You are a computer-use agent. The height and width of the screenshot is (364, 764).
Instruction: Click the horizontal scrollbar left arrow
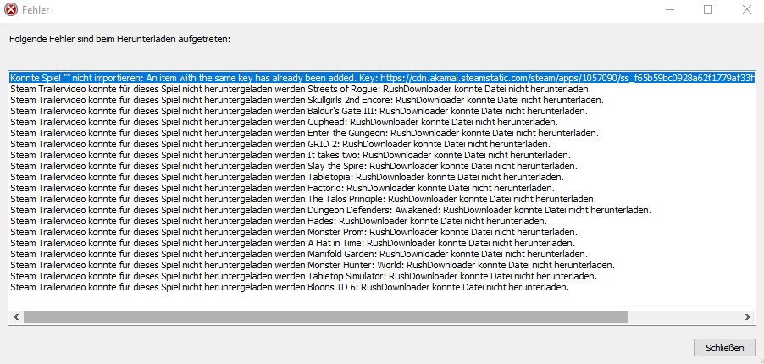click(x=15, y=317)
